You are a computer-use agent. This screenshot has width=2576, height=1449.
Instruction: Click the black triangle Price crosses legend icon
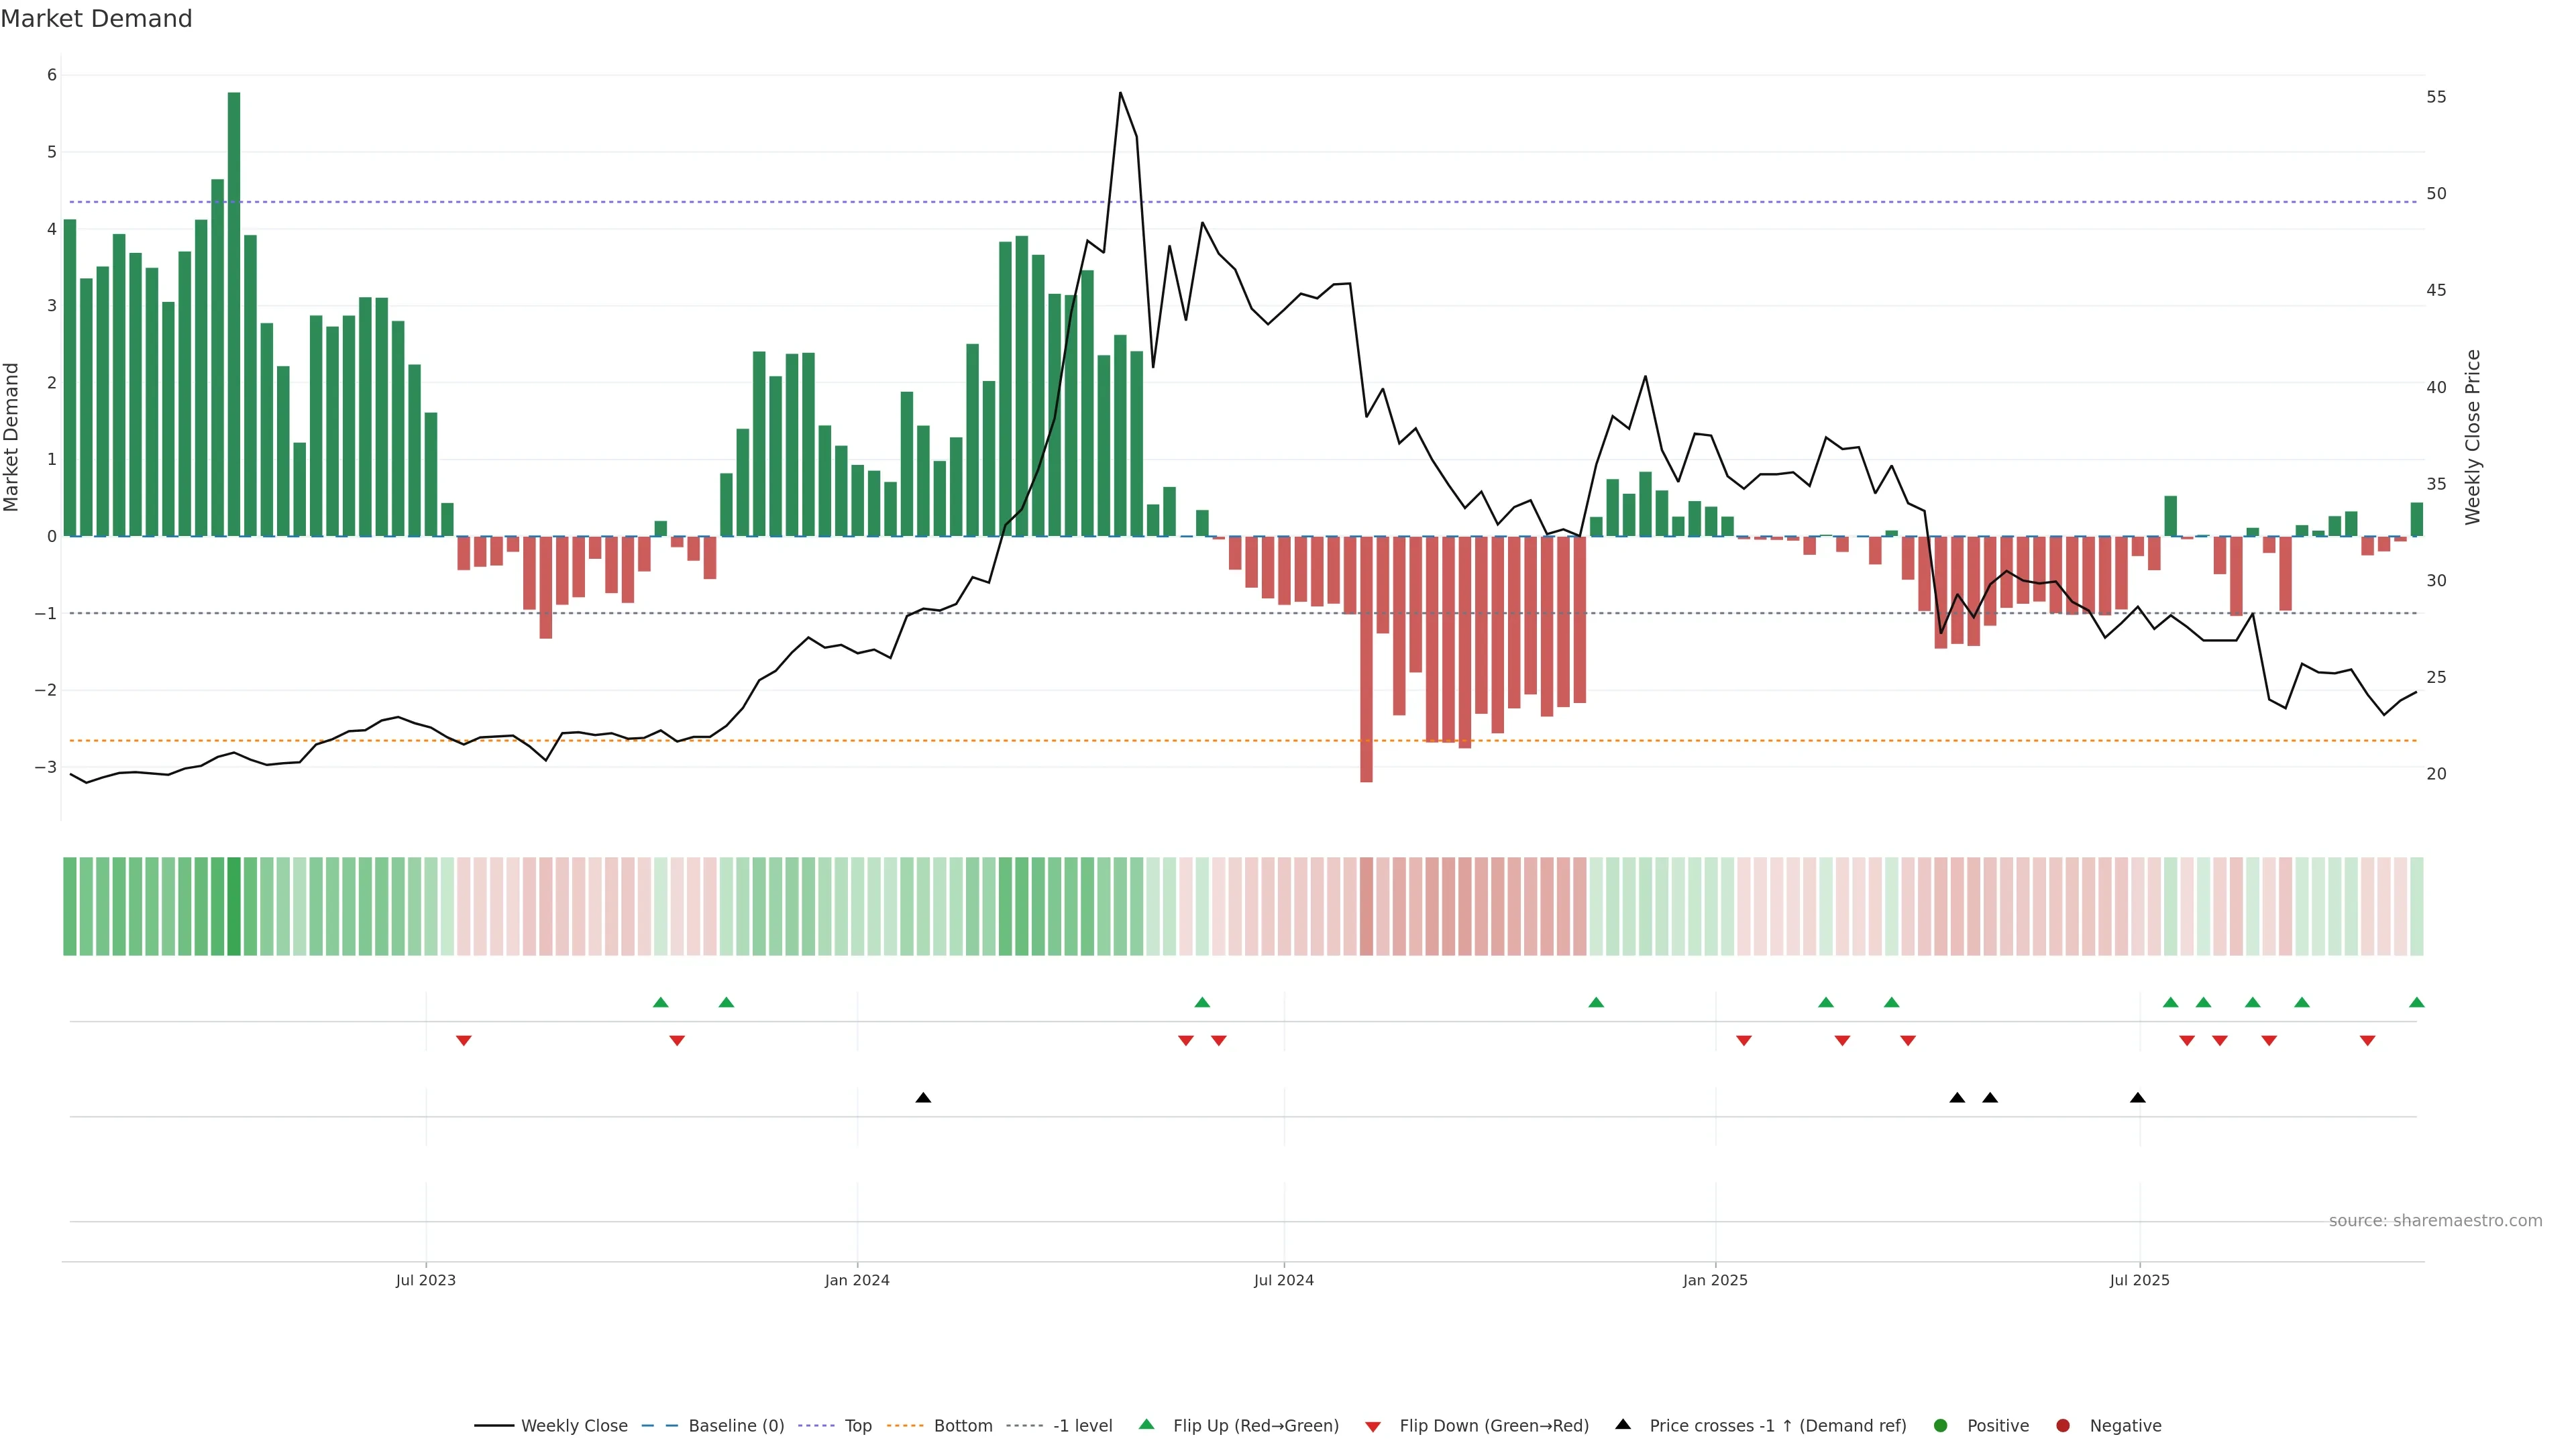pos(1623,1424)
